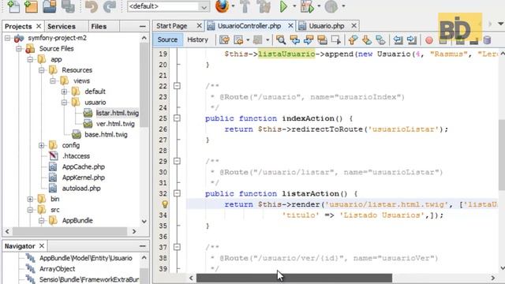Click the Undo arrow icon
Screen dimensions: 505x284
(x=92, y=6)
